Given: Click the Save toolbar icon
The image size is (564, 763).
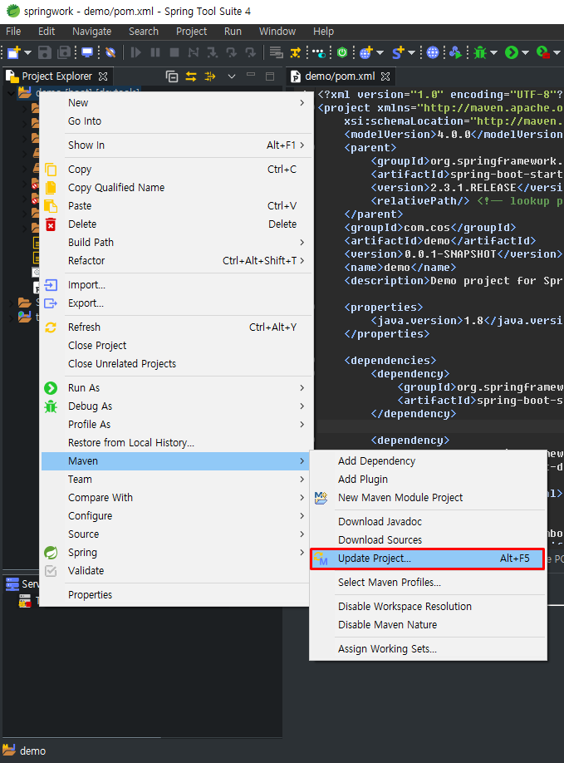Looking at the screenshot, I should point(45,52).
